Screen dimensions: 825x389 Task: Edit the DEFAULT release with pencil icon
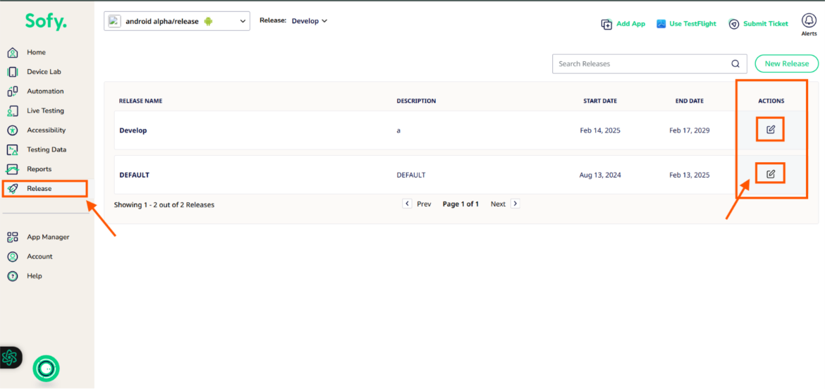(771, 173)
